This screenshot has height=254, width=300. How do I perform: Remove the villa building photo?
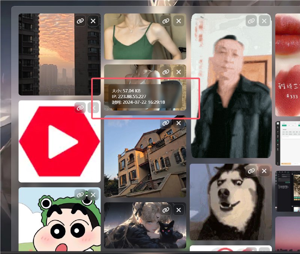coord(178,123)
